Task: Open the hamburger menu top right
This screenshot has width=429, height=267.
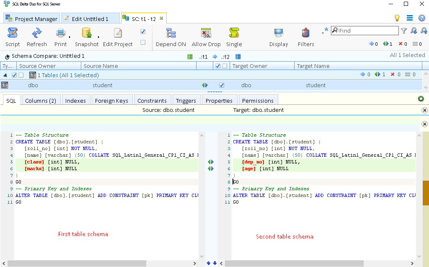Action: [x=410, y=18]
